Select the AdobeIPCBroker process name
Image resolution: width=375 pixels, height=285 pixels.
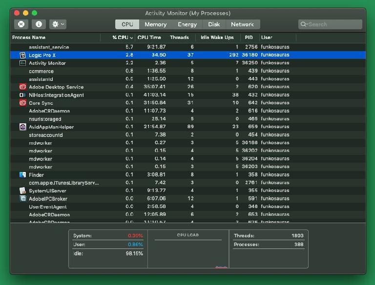[x=48, y=199]
